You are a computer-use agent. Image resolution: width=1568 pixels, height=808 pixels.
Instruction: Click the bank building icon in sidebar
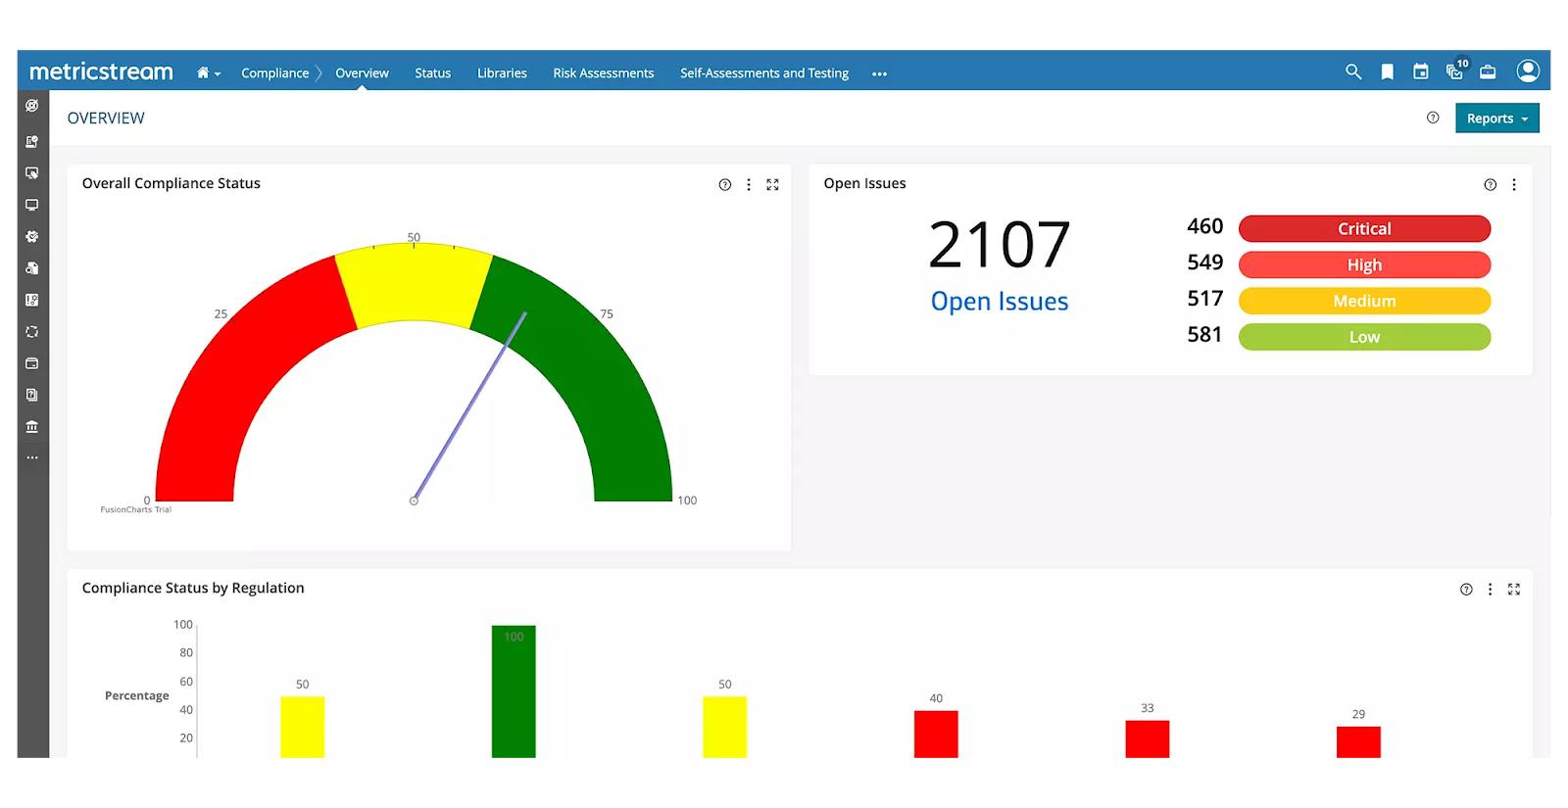coord(31,426)
